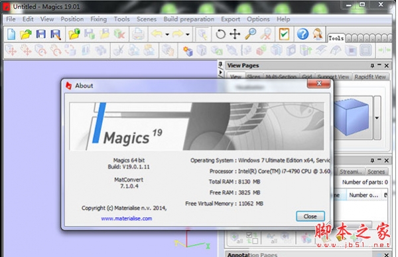Open the Options menu
This screenshot has width=398, height=257.
(x=258, y=19)
